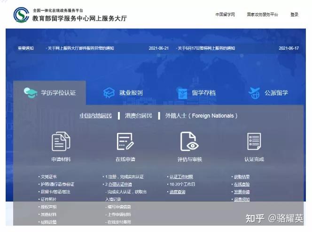Click the 文凭证书 list item
The image size is (312, 232).
click(x=48, y=177)
